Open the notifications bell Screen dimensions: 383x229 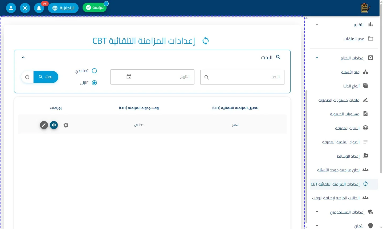(x=39, y=8)
